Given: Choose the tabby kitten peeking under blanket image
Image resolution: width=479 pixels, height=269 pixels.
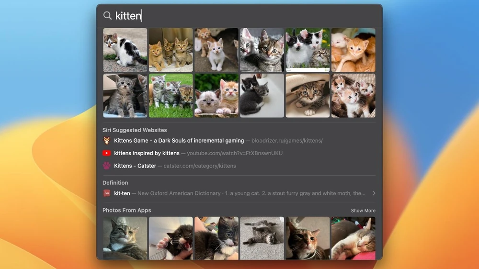Looking at the screenshot, I should [308, 95].
